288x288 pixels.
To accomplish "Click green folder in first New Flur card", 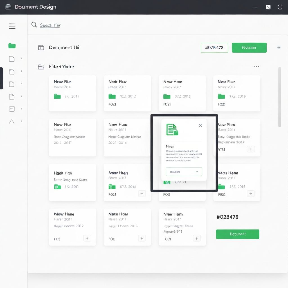I will coord(57,96).
